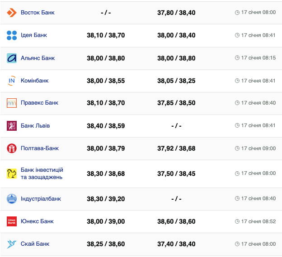The width and height of the screenshot is (282, 257).
Task: Select the Скай Банк name link
Action: tap(35, 244)
